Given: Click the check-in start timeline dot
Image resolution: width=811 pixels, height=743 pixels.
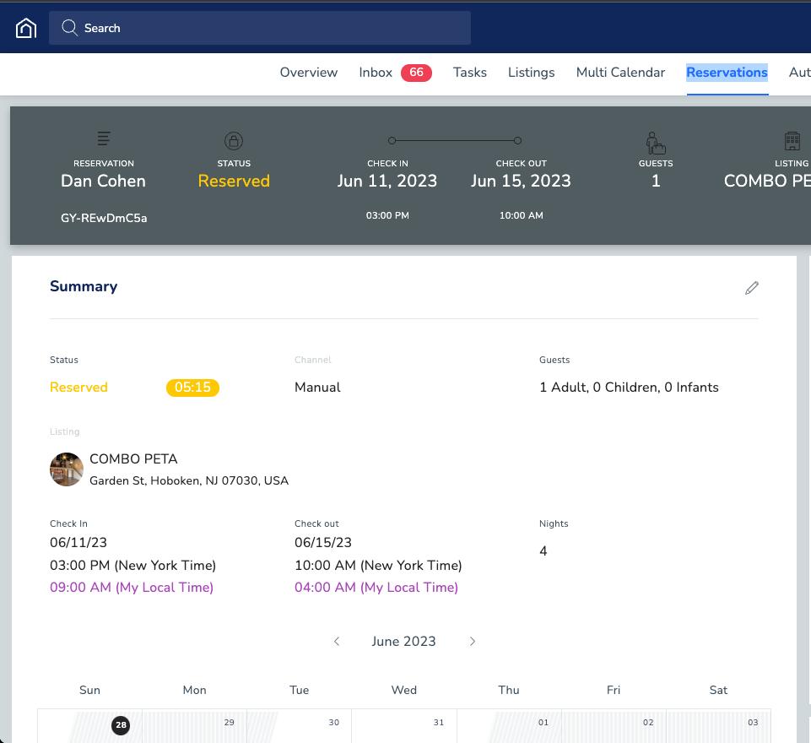Looking at the screenshot, I should [x=392, y=140].
